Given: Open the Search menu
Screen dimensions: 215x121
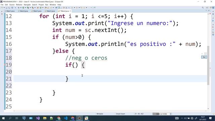Looking at the screenshot, I should point(35,5).
